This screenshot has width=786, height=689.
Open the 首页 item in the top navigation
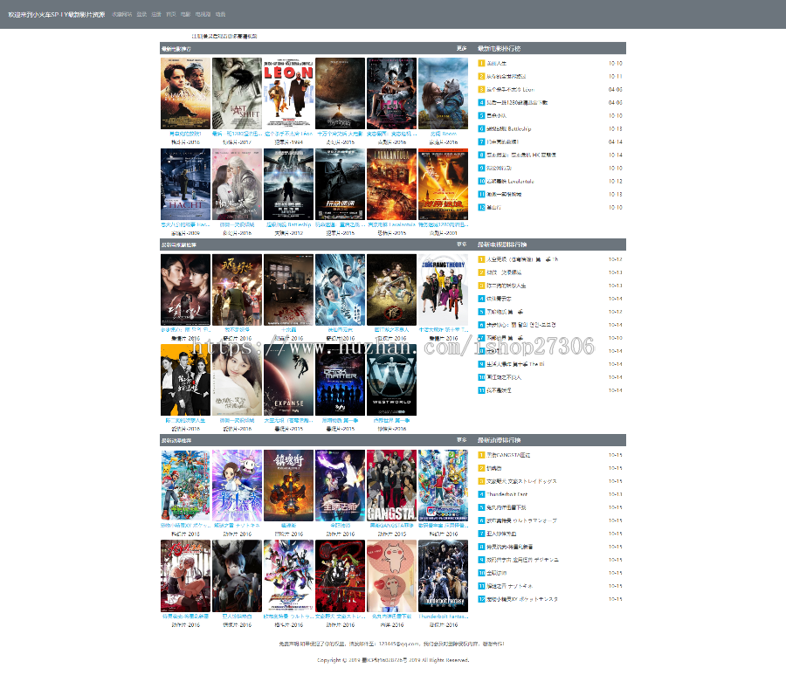pyautogui.click(x=171, y=15)
